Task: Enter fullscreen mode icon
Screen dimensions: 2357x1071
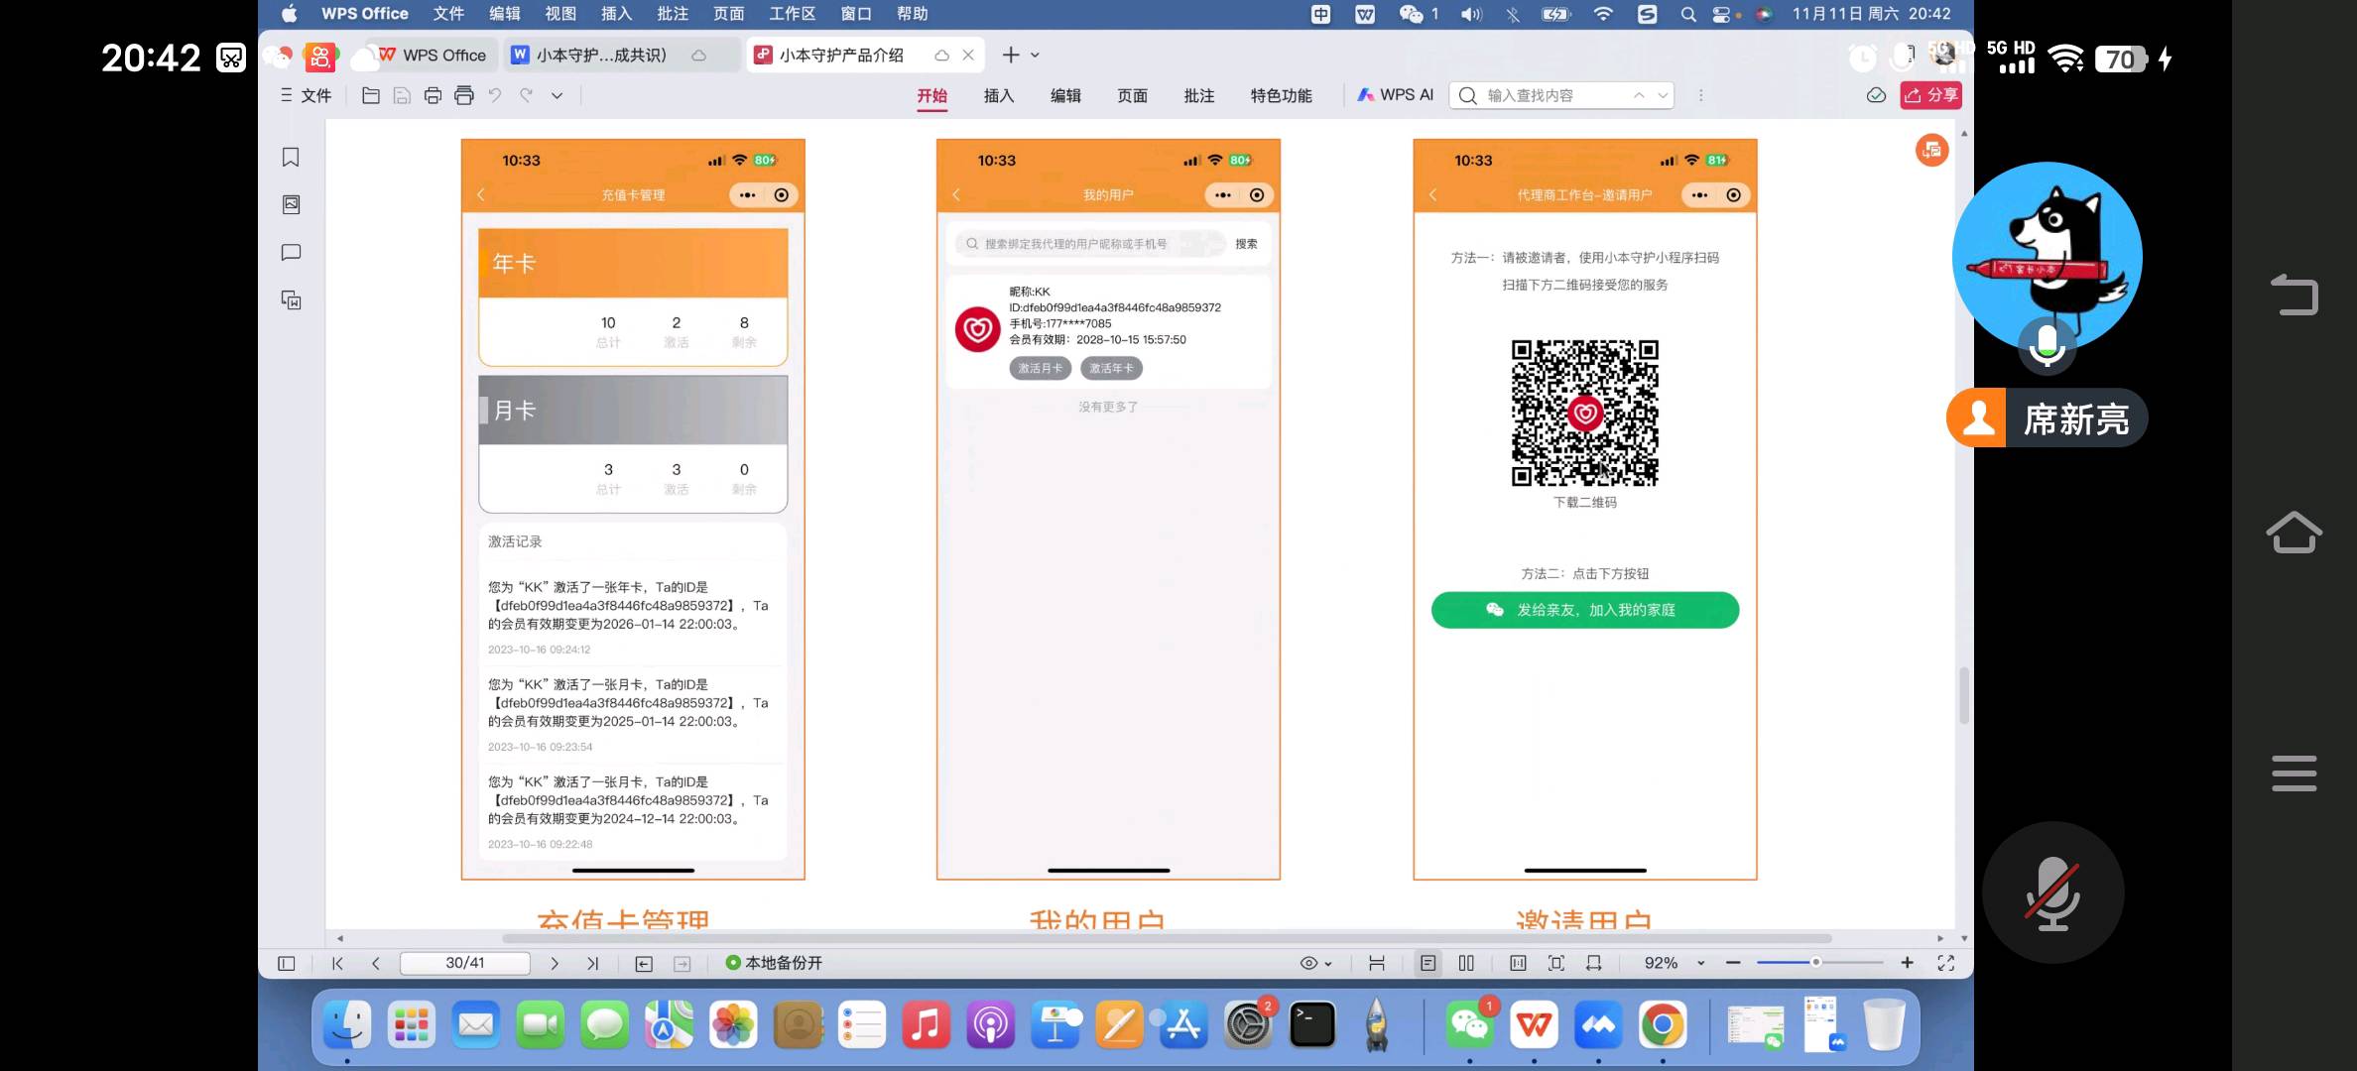Action: (1945, 963)
